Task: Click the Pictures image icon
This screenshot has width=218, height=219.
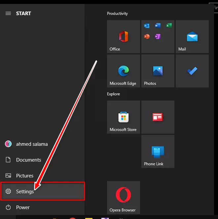Action: coord(8,175)
